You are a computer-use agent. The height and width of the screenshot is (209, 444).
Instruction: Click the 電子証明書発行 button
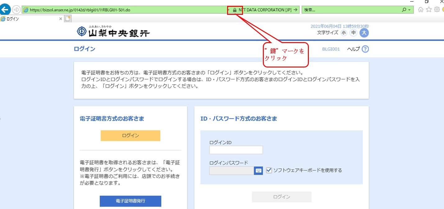tap(130, 201)
